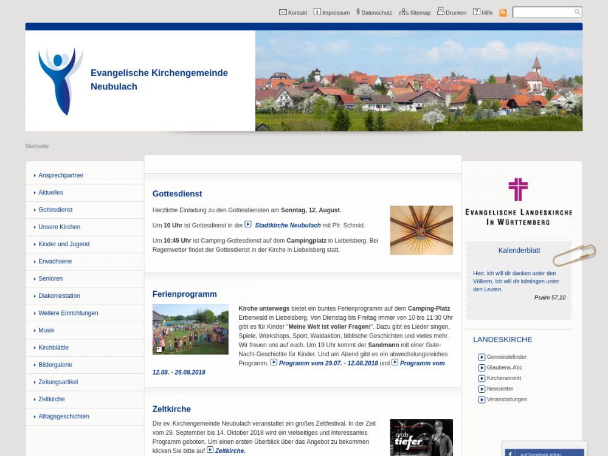
Task: Open the Stadtkirche Neubulach link
Action: [288, 225]
